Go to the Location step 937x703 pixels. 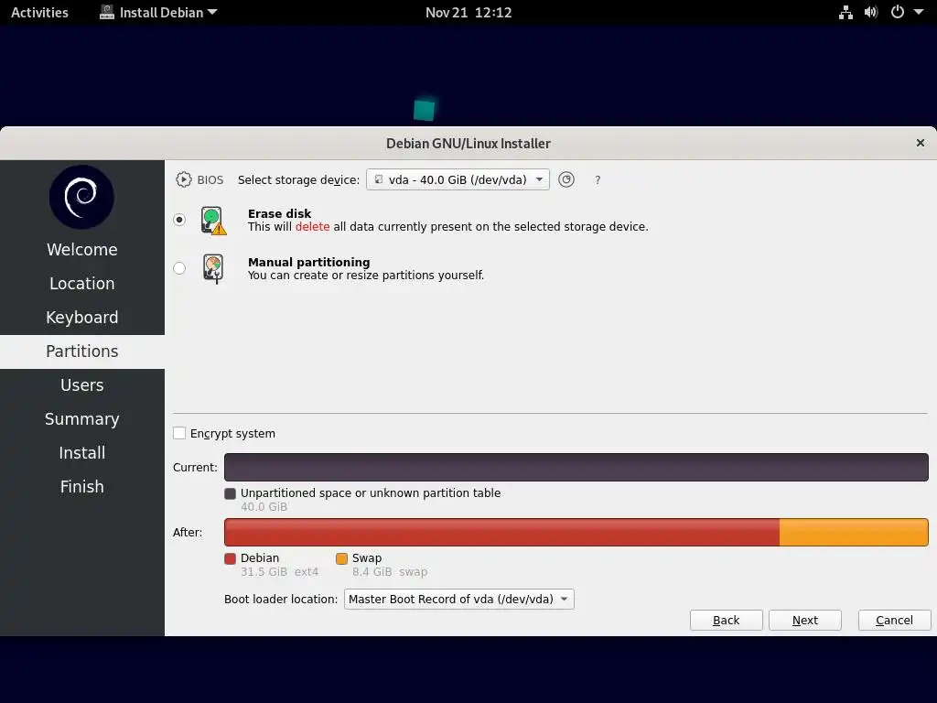pyautogui.click(x=81, y=284)
